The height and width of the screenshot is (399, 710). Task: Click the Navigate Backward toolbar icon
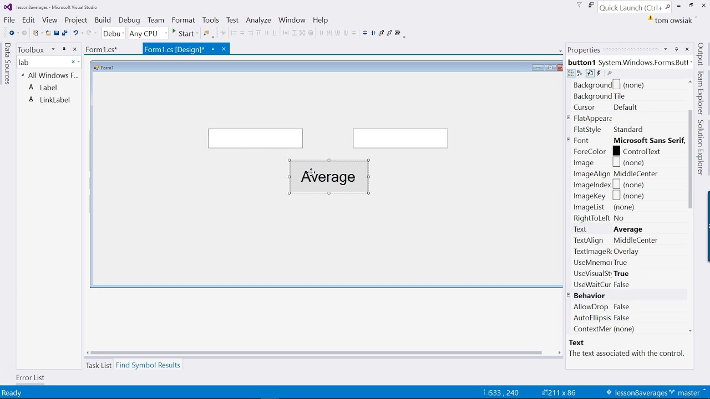tap(12, 33)
